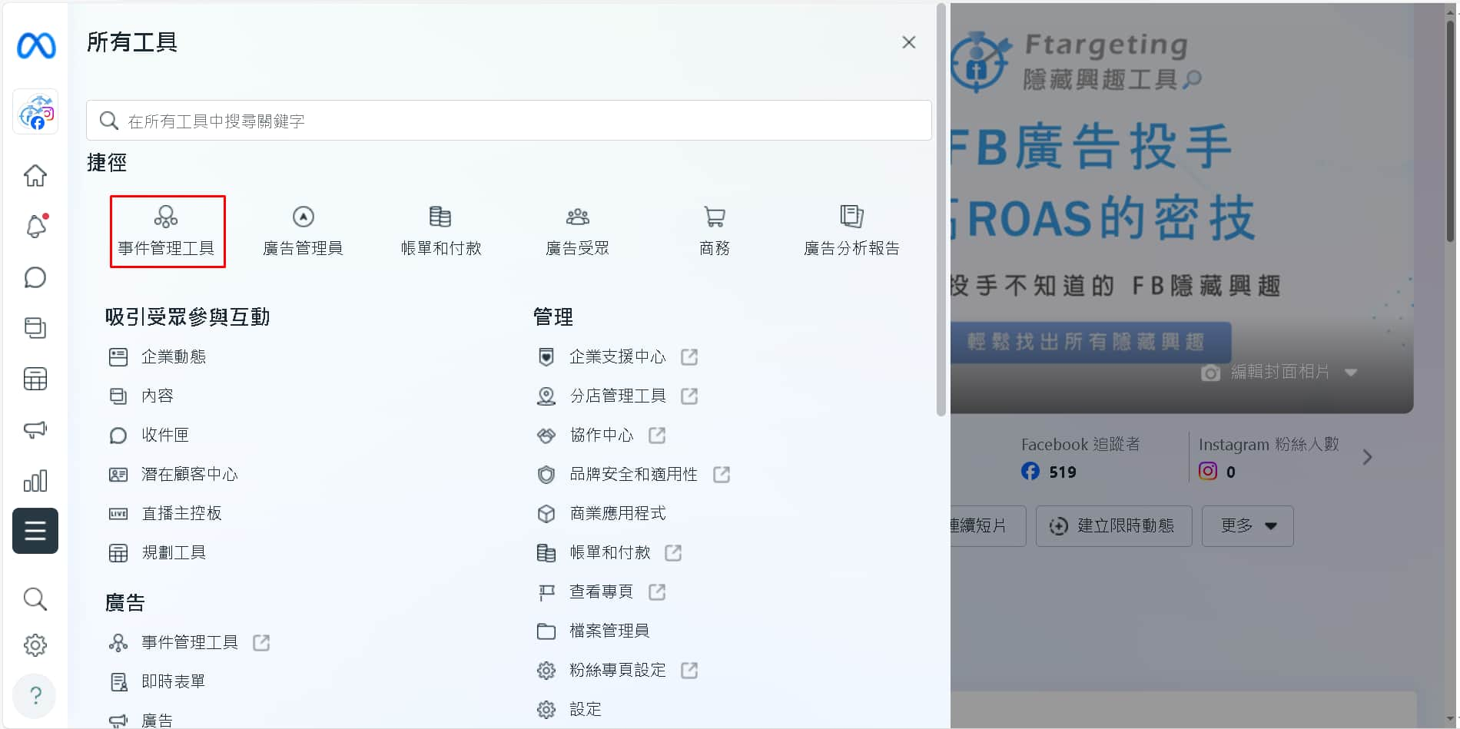Open 查看專頁 link
1460x729 pixels.
pos(601,592)
